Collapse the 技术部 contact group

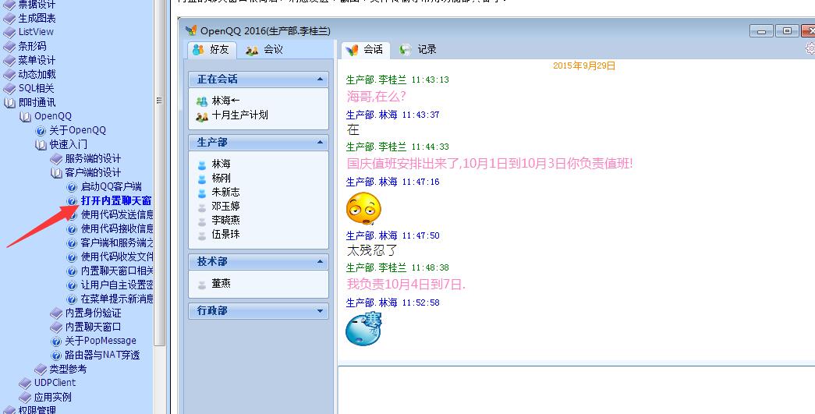click(320, 262)
